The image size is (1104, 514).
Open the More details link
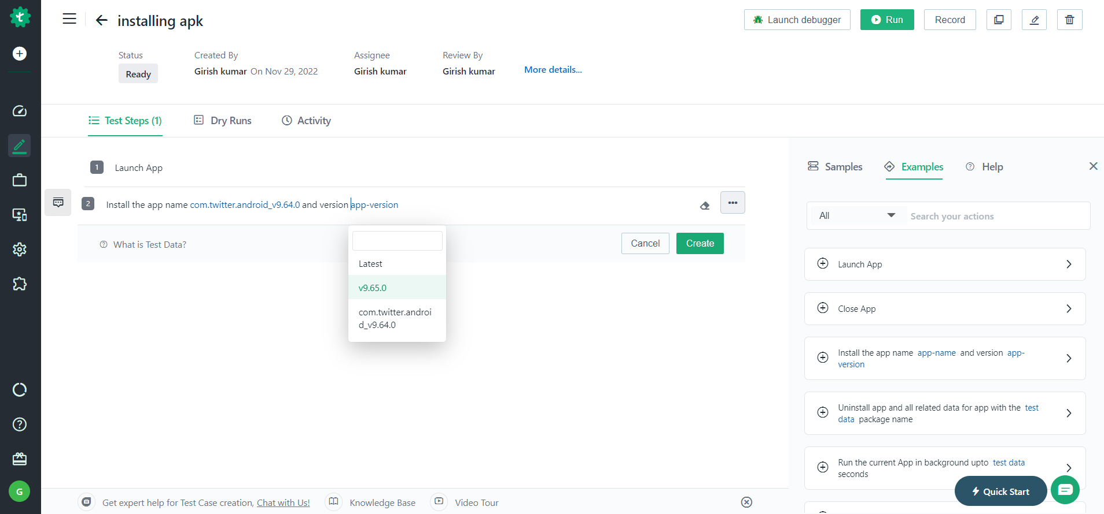[x=553, y=70]
